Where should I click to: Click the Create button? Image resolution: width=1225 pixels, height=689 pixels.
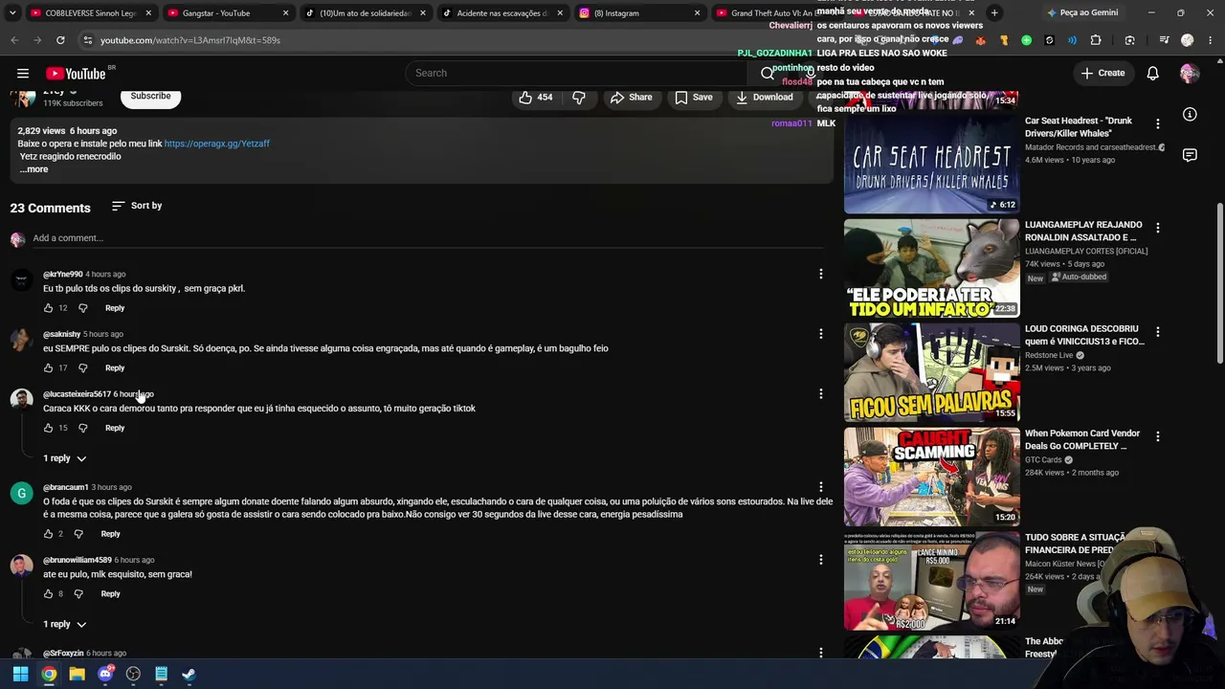[1102, 74]
